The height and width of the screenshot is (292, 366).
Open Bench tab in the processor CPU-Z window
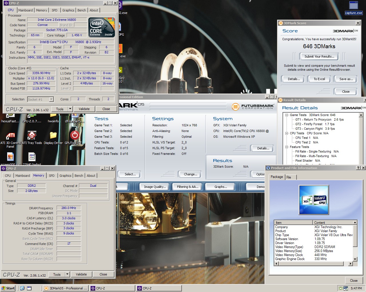(82, 10)
